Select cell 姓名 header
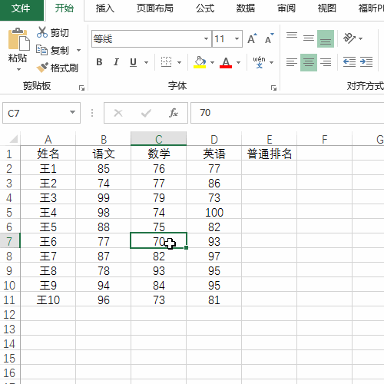The image size is (384, 384). (x=48, y=154)
